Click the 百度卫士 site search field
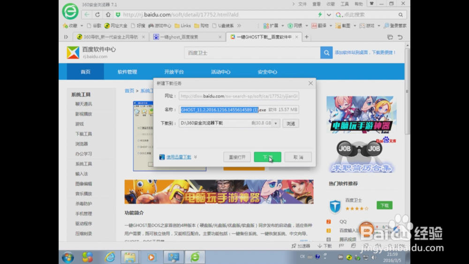469x264 pixels. point(252,53)
